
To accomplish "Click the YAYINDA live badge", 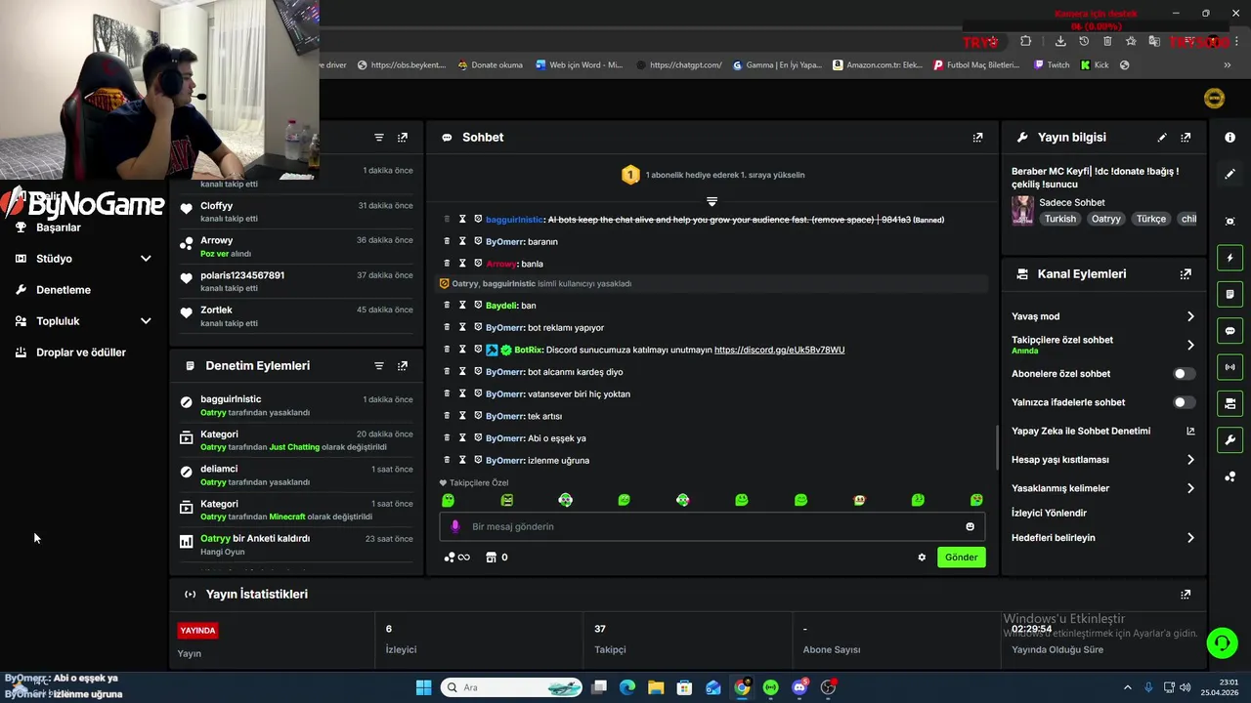I will (197, 631).
